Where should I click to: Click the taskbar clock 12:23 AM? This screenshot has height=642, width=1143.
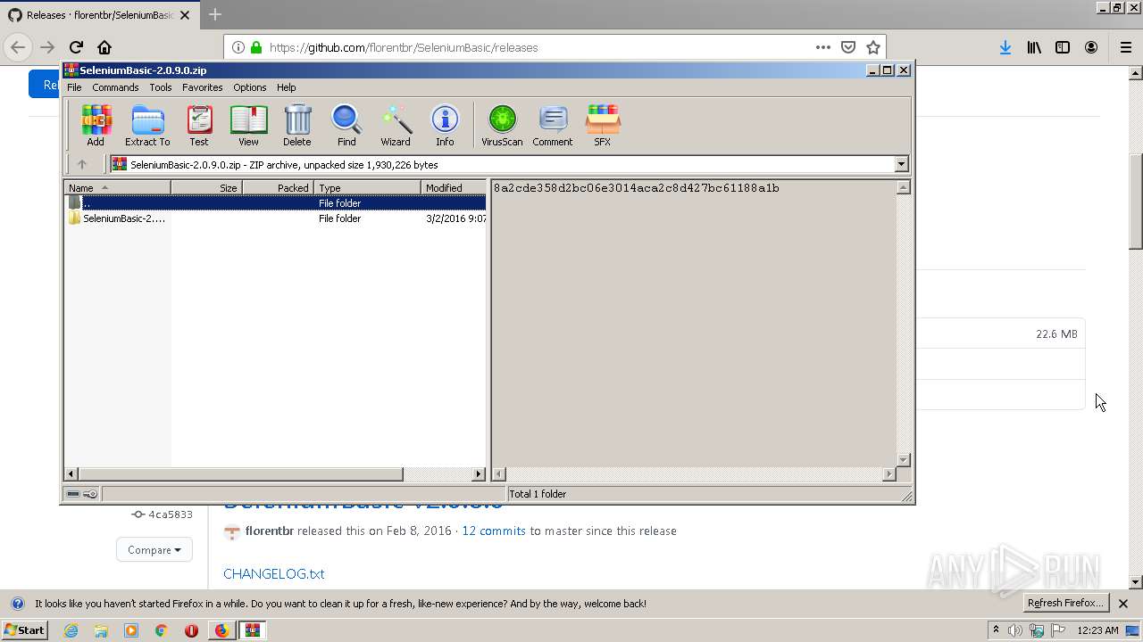(1097, 630)
